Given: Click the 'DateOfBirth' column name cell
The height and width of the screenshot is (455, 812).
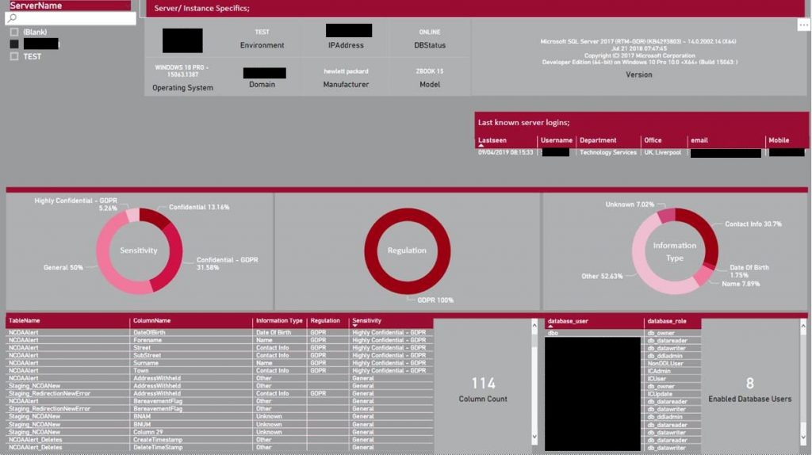Looking at the screenshot, I should (x=149, y=332).
